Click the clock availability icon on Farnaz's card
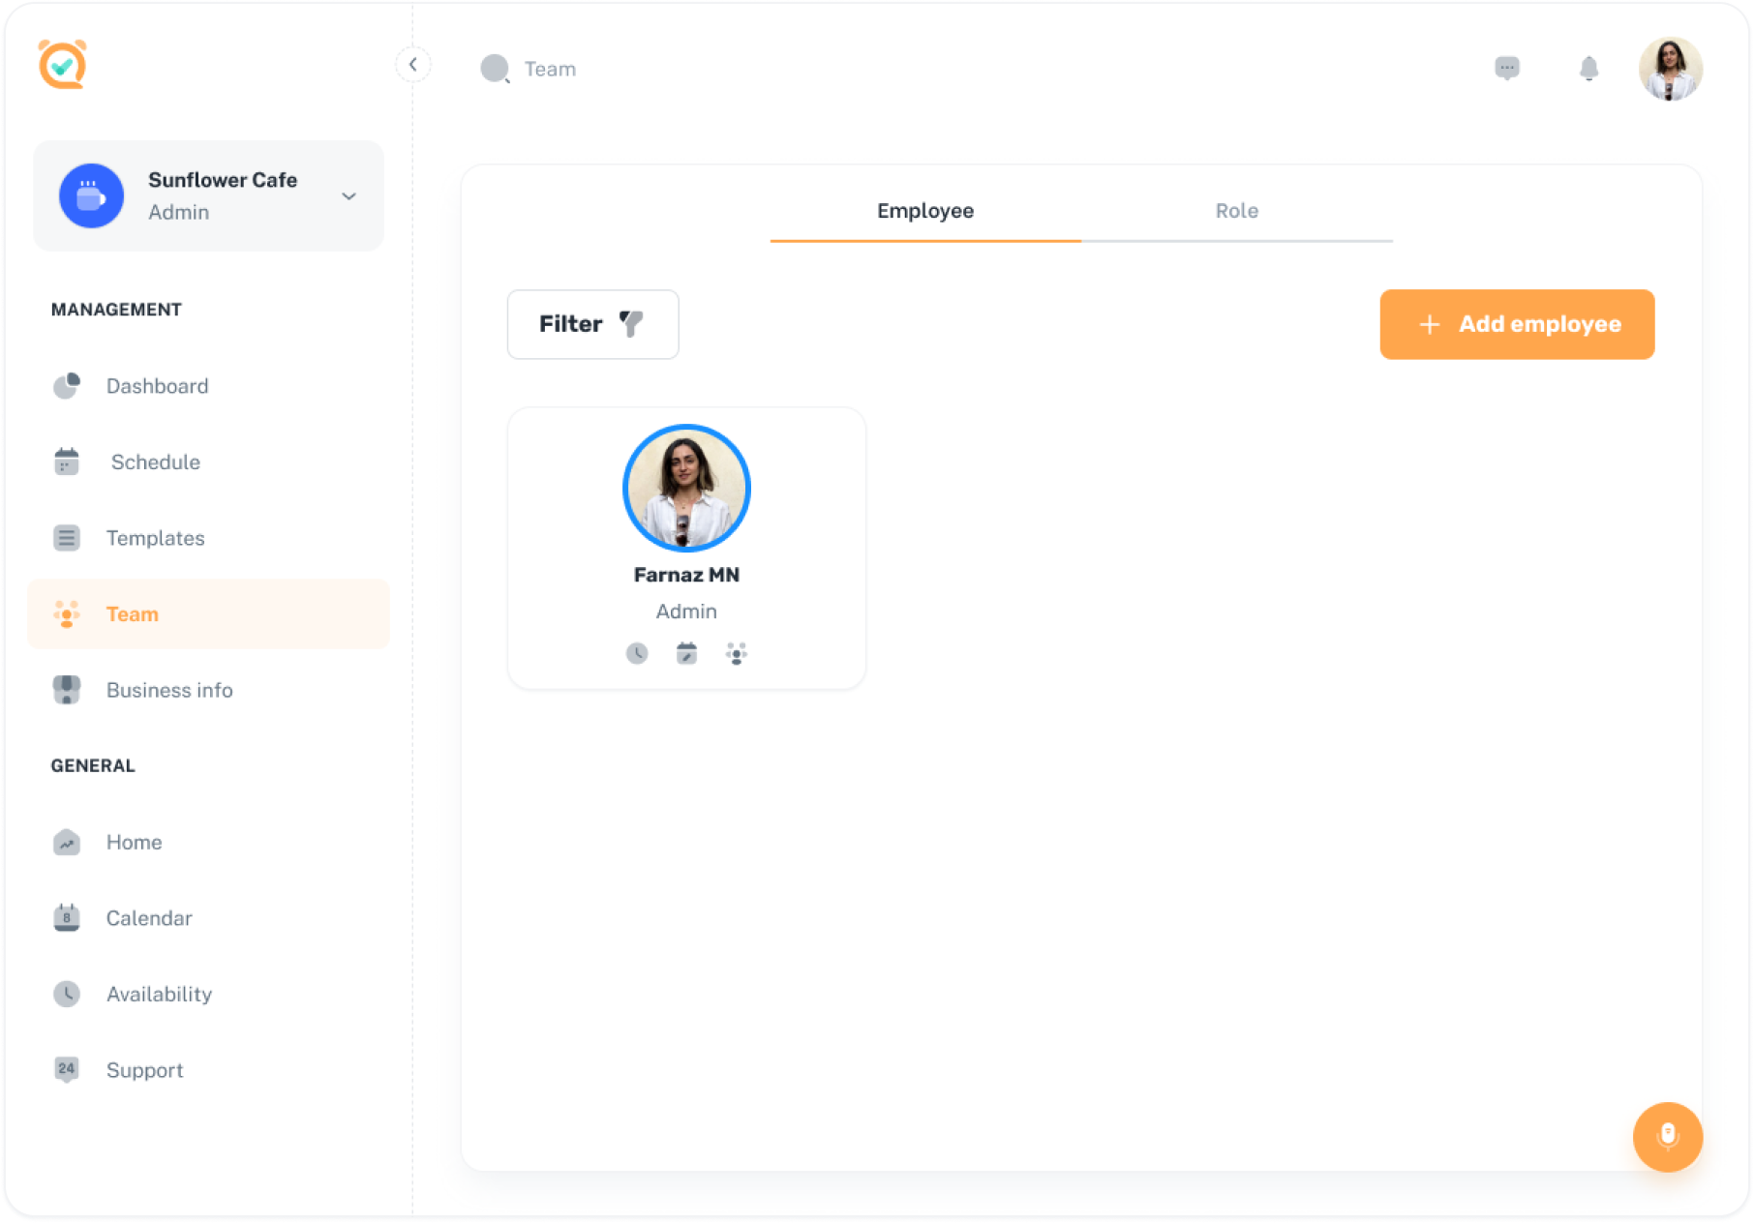Screen dimensions: 1754x1223 [x=637, y=654]
